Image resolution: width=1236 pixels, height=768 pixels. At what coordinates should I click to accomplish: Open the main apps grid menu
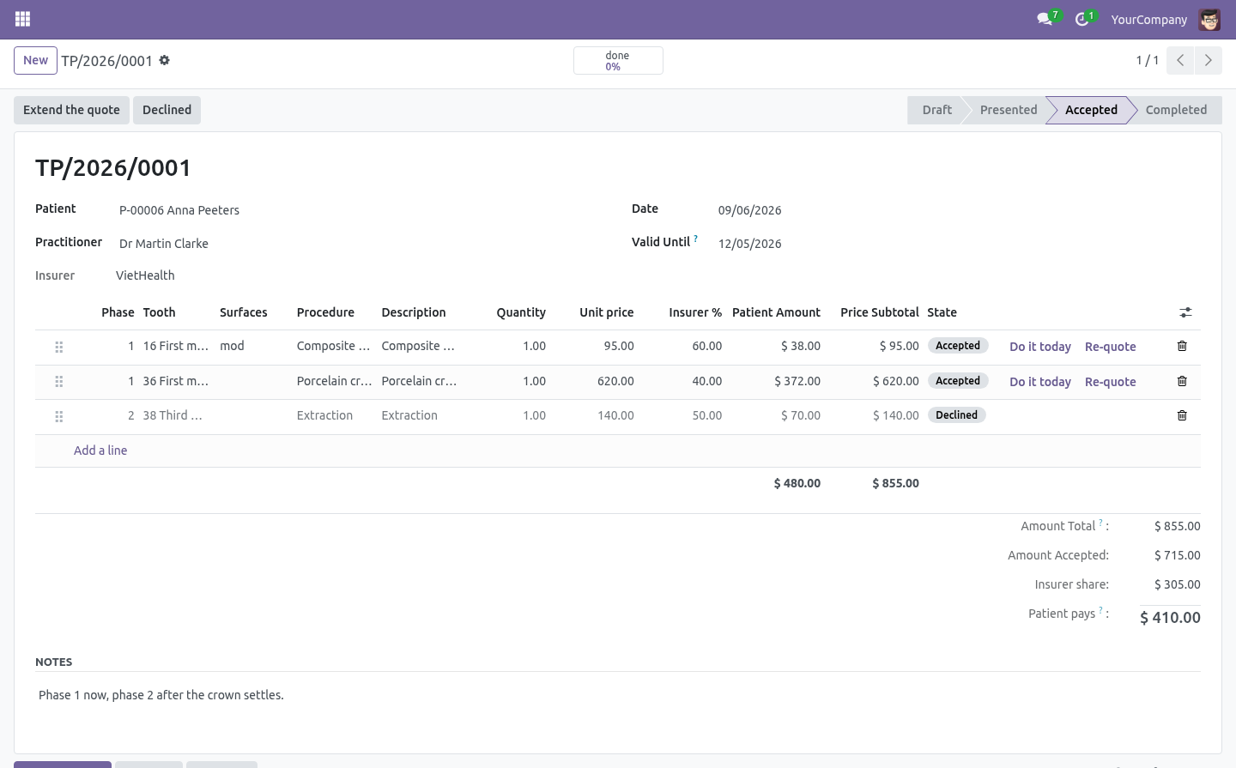23,19
